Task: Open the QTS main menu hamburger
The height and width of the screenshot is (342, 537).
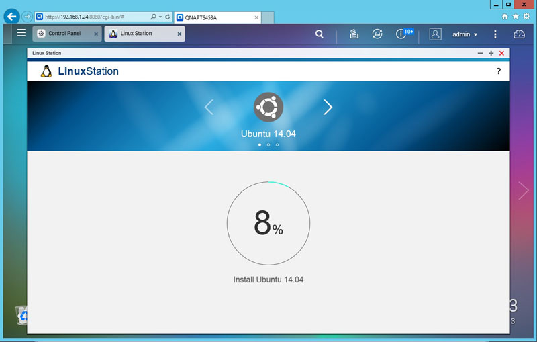Action: [x=21, y=33]
